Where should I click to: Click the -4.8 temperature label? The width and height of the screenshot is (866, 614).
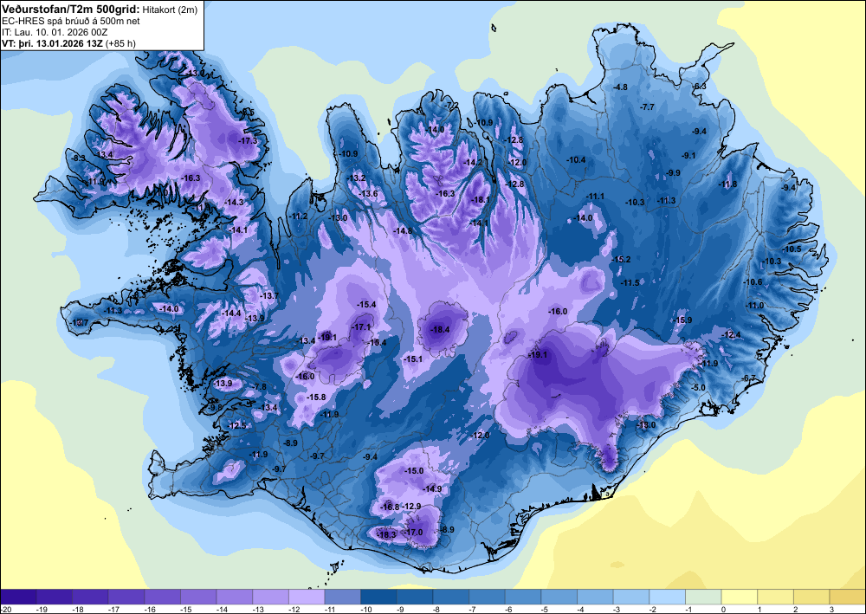pyautogui.click(x=621, y=87)
